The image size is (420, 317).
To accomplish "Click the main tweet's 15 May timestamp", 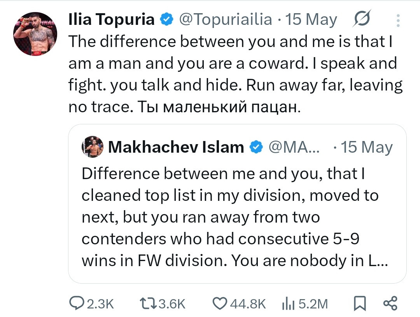I will [311, 19].
